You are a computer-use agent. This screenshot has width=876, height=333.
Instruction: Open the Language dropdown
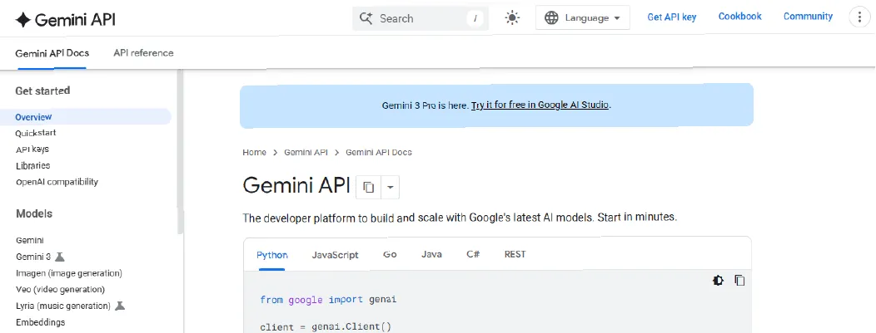click(583, 17)
